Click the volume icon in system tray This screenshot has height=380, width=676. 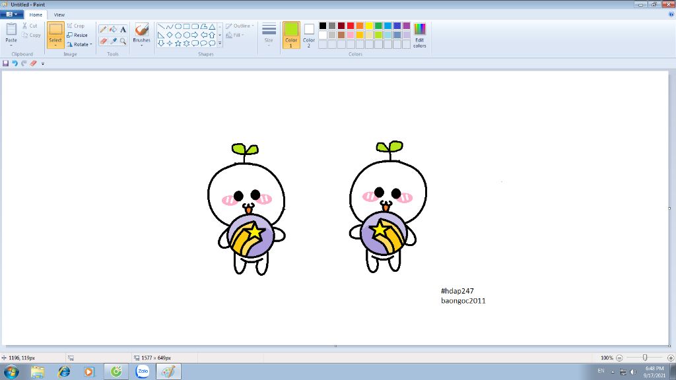pyautogui.click(x=633, y=372)
